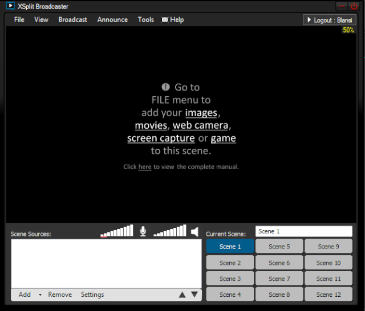
Task: Click the movies link
Action: coord(151,125)
